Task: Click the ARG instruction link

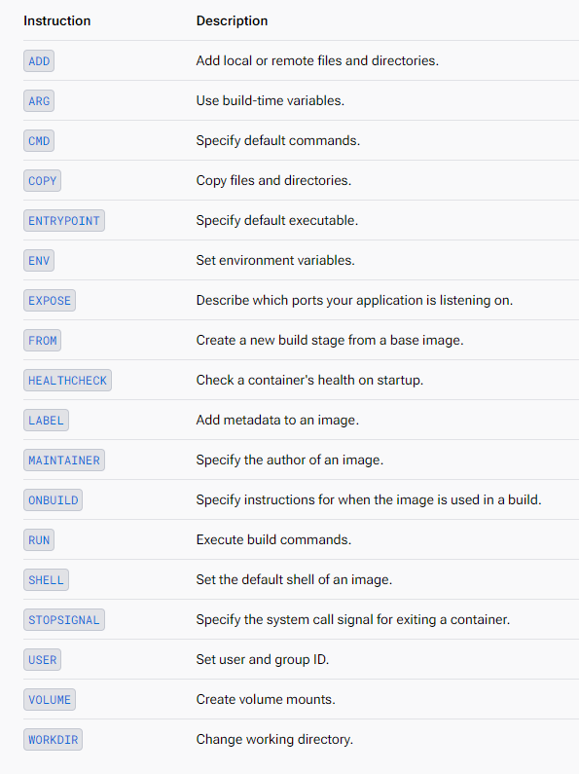Action: point(39,101)
